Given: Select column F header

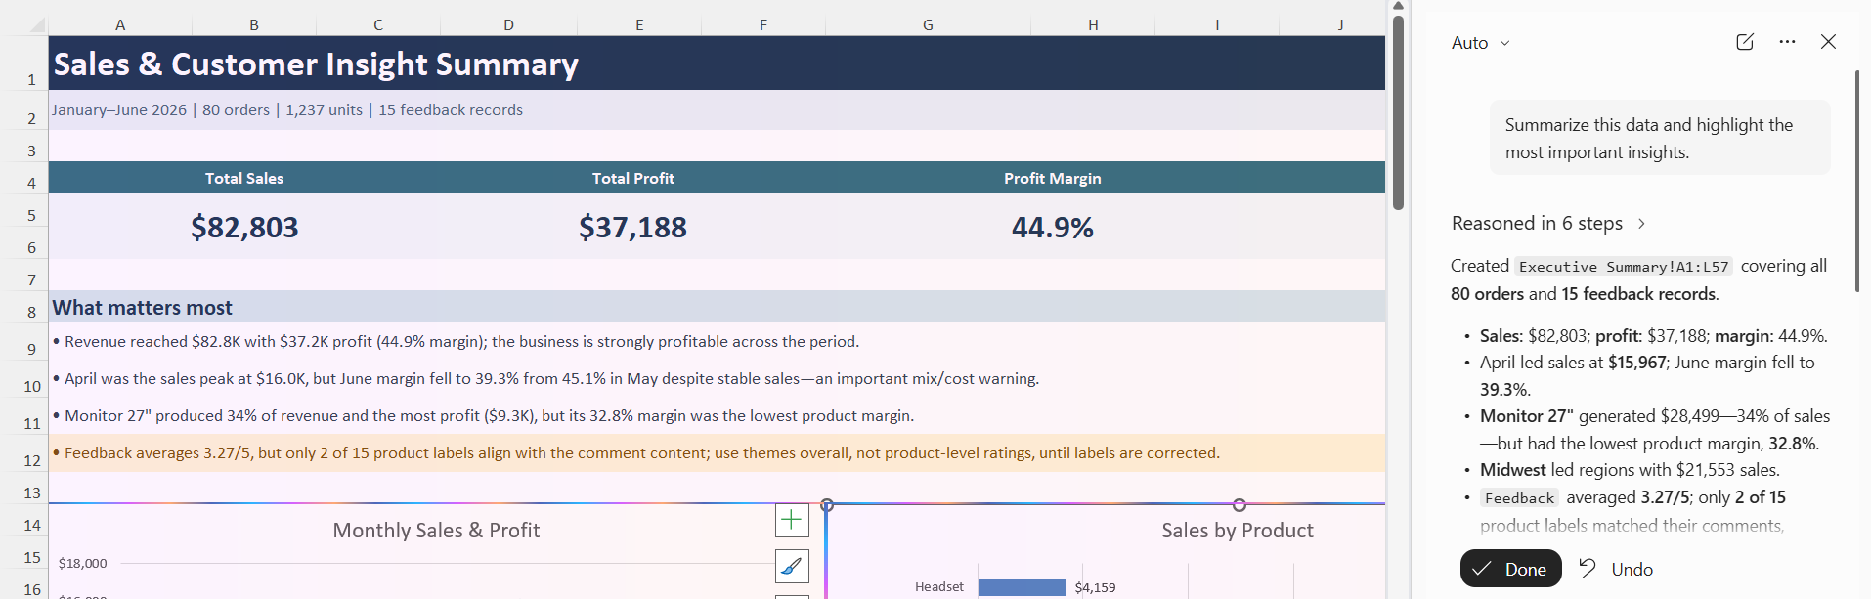Looking at the screenshot, I should 763,25.
